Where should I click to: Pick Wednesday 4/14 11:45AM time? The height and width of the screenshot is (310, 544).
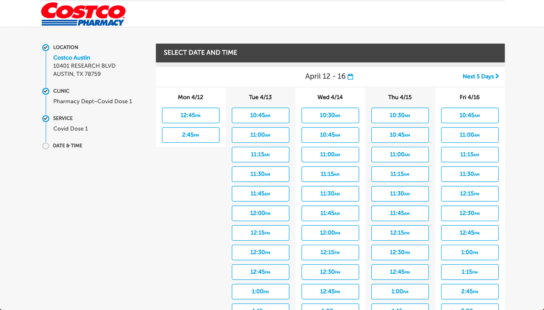pyautogui.click(x=330, y=213)
